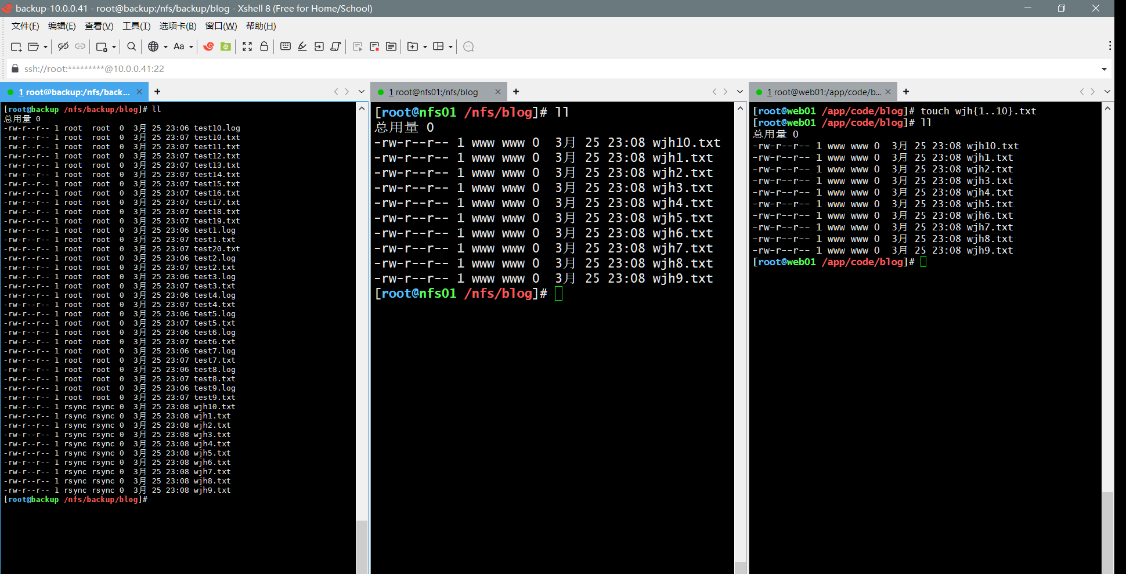Click the New session icon
The width and height of the screenshot is (1126, 574).
coord(16,47)
